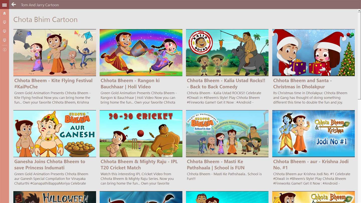Click description 'aur Ganesh Special Compilation for Vinayaka'
The width and height of the screenshot is (361, 203).
[51, 179]
